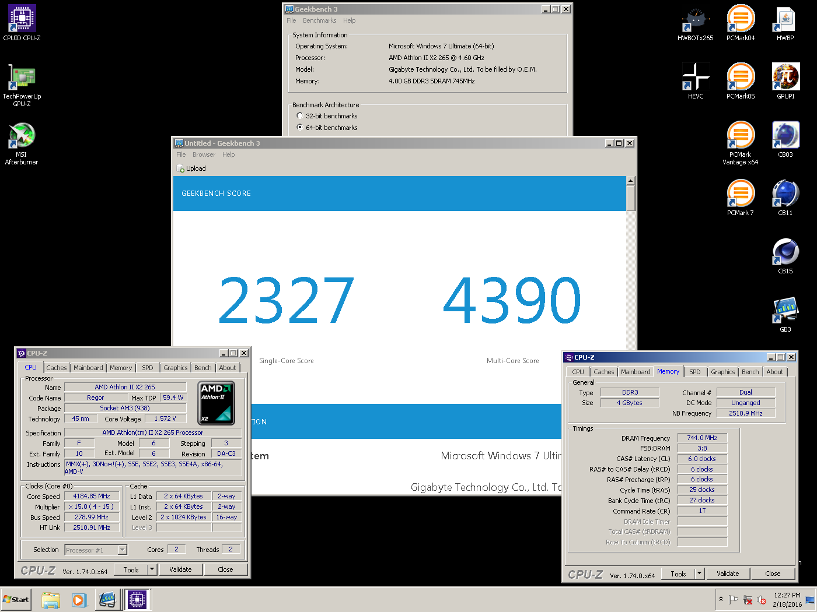Screen dimensions: 817x612
Task: Click AMD Athlon II logo in CPU-Z
Action: pyautogui.click(x=217, y=403)
